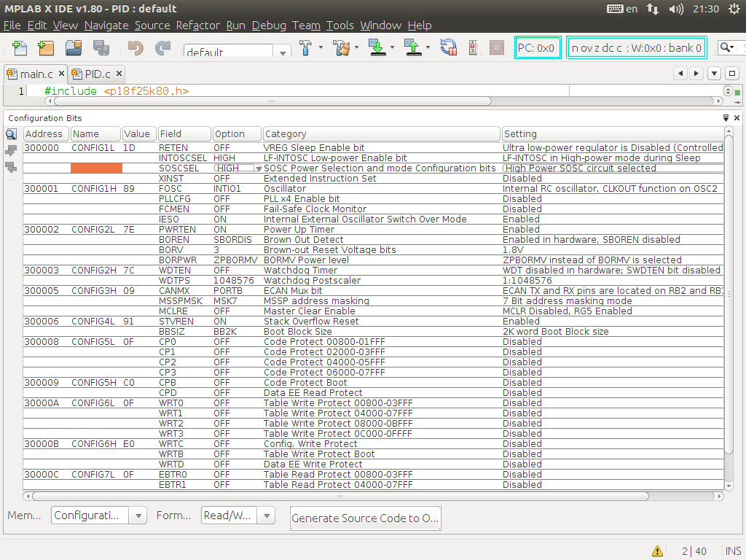The height and width of the screenshot is (560, 746).
Task: Click the Hold in Reset icon
Action: click(x=448, y=47)
